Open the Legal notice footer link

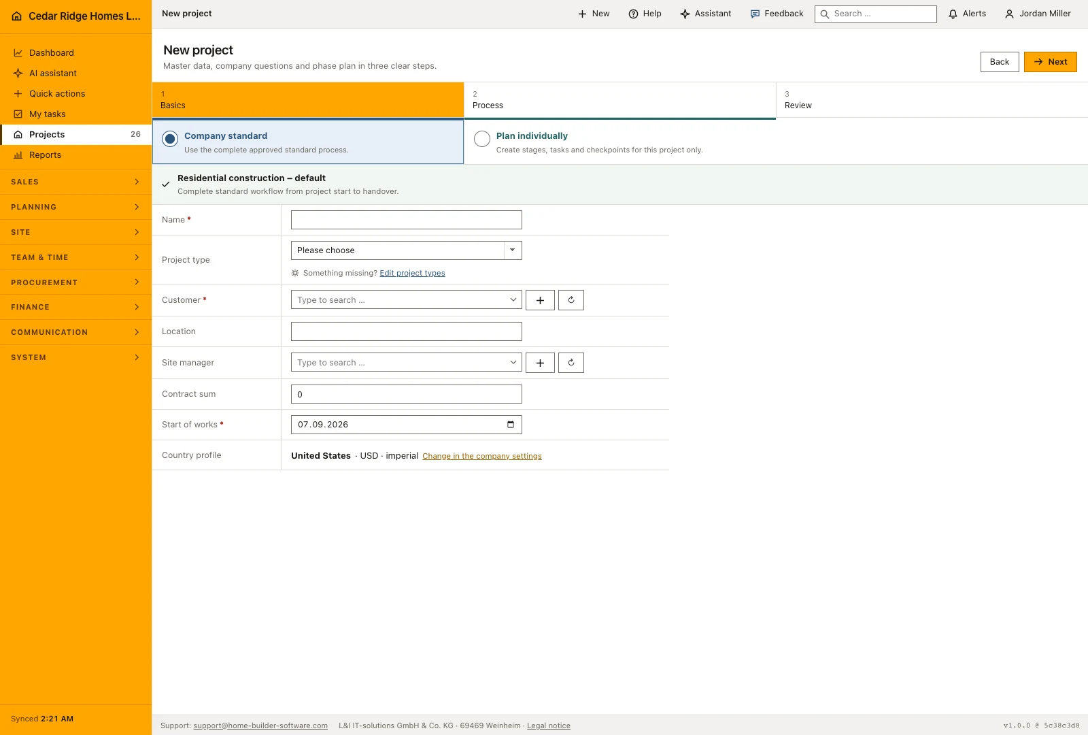click(549, 726)
